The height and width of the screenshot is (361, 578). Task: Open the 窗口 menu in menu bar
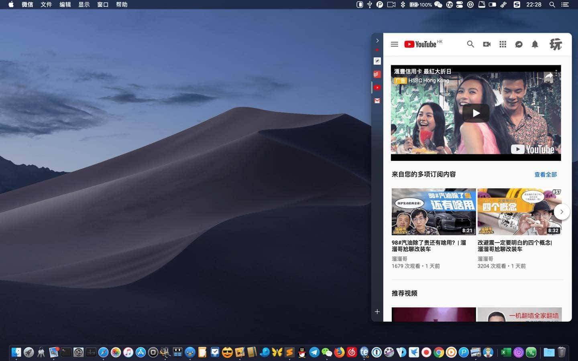click(103, 4)
